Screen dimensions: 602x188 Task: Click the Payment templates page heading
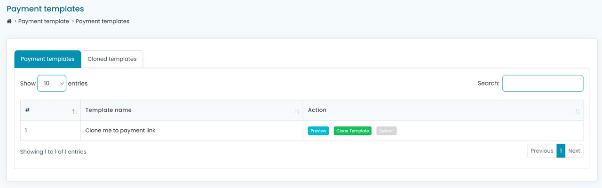(45, 9)
